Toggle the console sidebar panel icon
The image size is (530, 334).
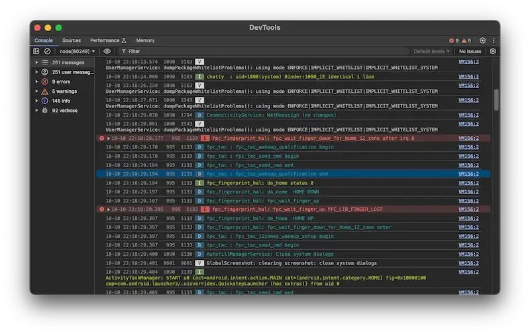(36, 51)
